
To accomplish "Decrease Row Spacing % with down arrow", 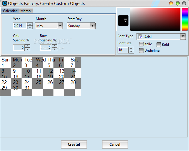I will (x=54, y=49).
